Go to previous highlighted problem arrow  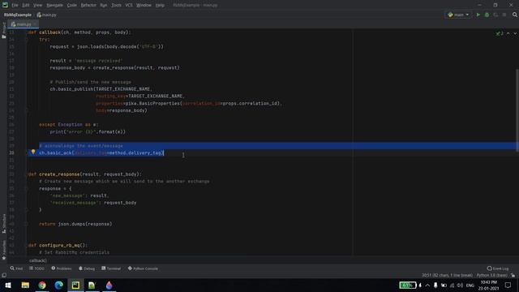(x=508, y=33)
